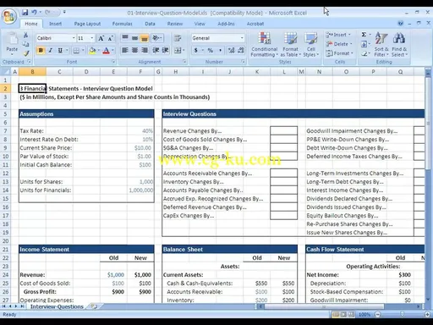
Task: Apply the red font color
Action: (x=107, y=51)
